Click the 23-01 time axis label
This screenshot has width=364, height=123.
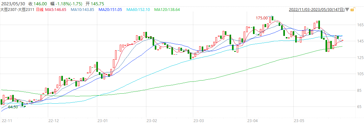pos(103,121)
